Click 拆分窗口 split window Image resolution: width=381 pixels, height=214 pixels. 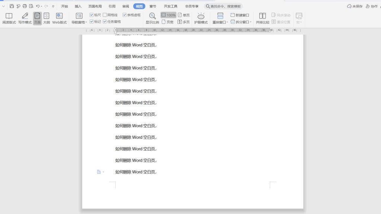click(x=241, y=22)
